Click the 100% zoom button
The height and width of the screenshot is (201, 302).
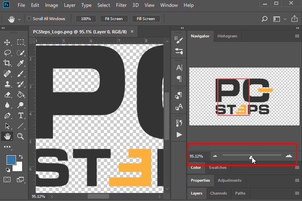pyautogui.click(x=86, y=18)
